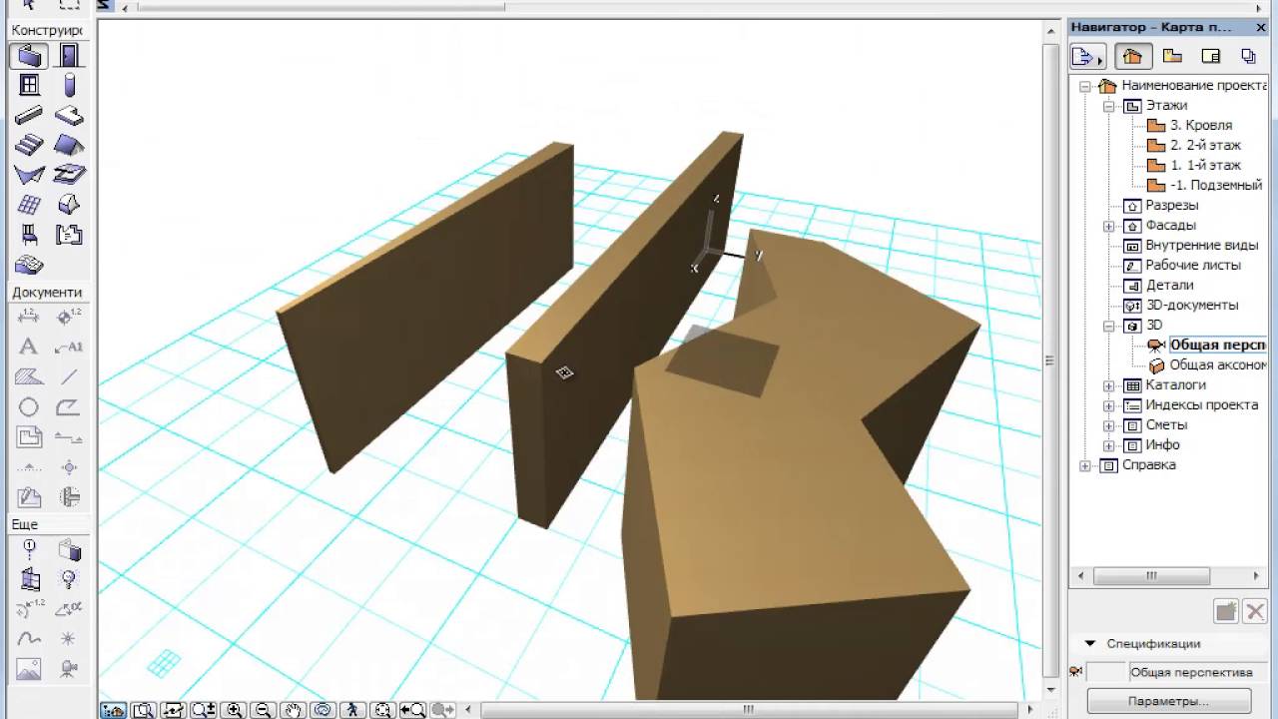The image size is (1278, 719).
Task: Expand the Инфо tree node
Action: coord(1108,445)
